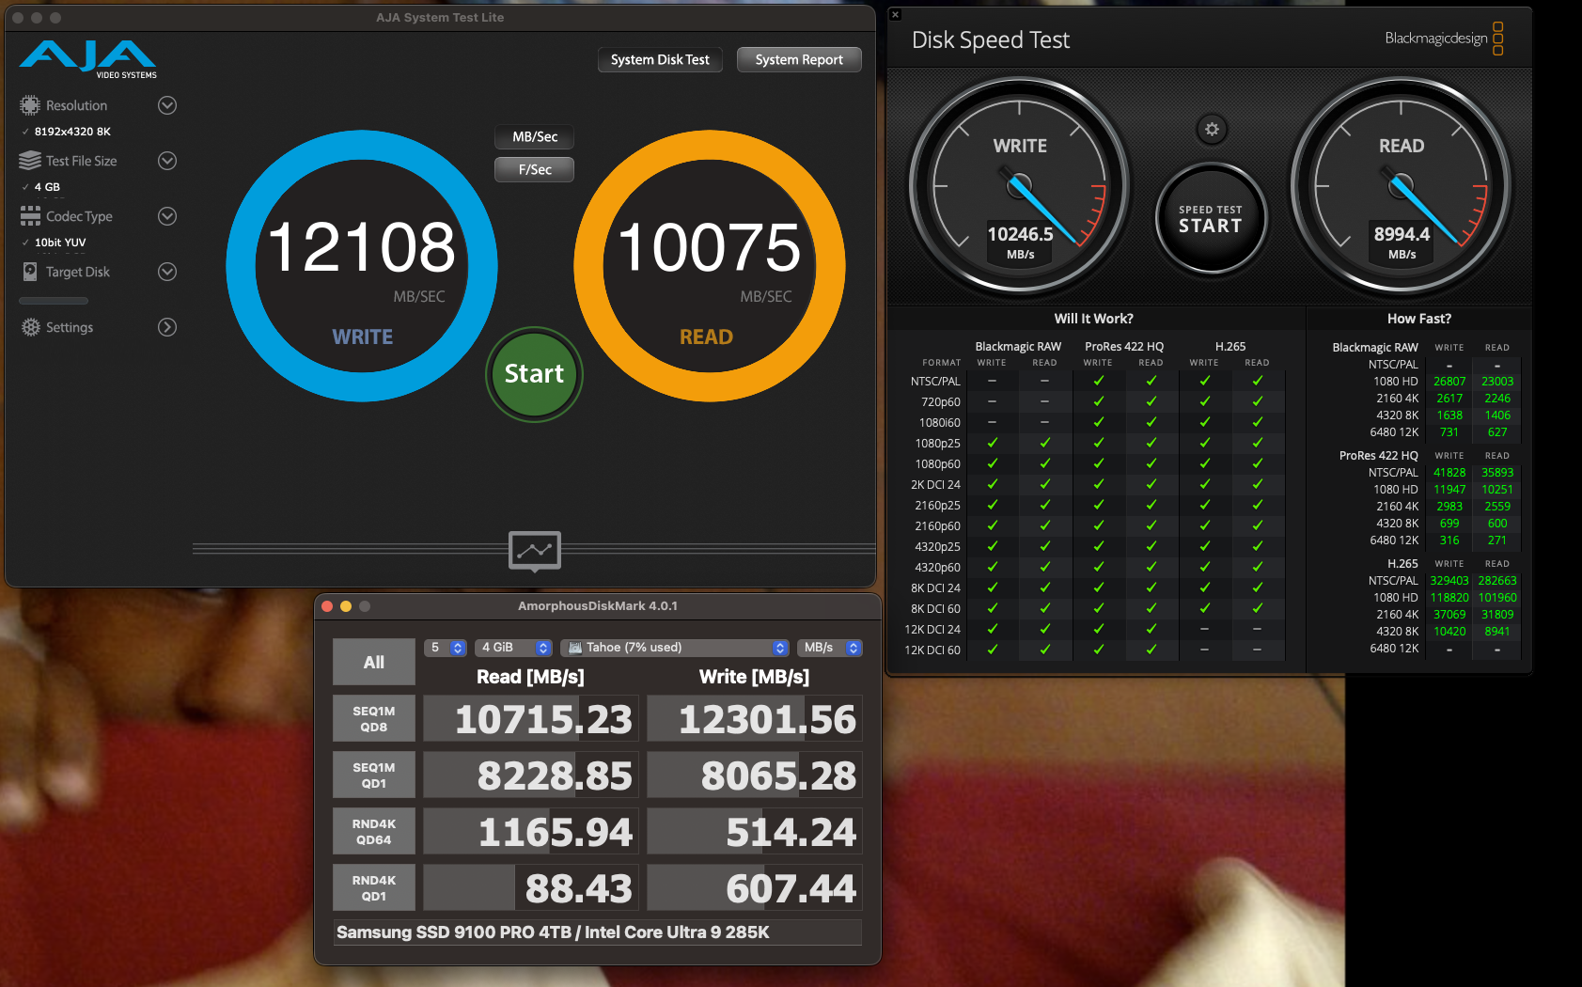Open the MB/s unit dropdown in AmorphousDiskMark
This screenshot has width=1582, height=987.
click(x=830, y=648)
